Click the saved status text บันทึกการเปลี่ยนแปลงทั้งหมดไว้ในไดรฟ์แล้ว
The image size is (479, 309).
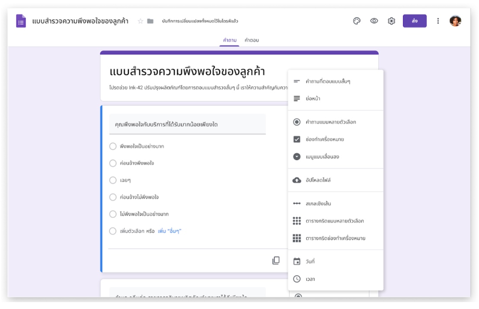click(x=200, y=21)
